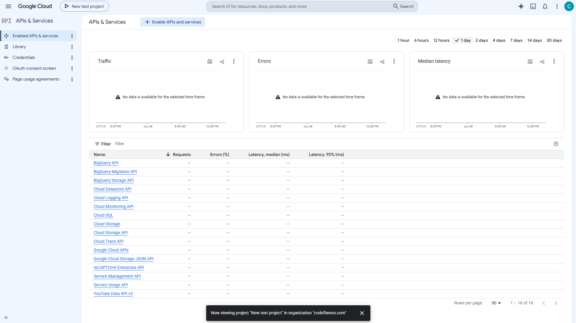
Task: Open options next to Library menu item
Action: point(72,47)
